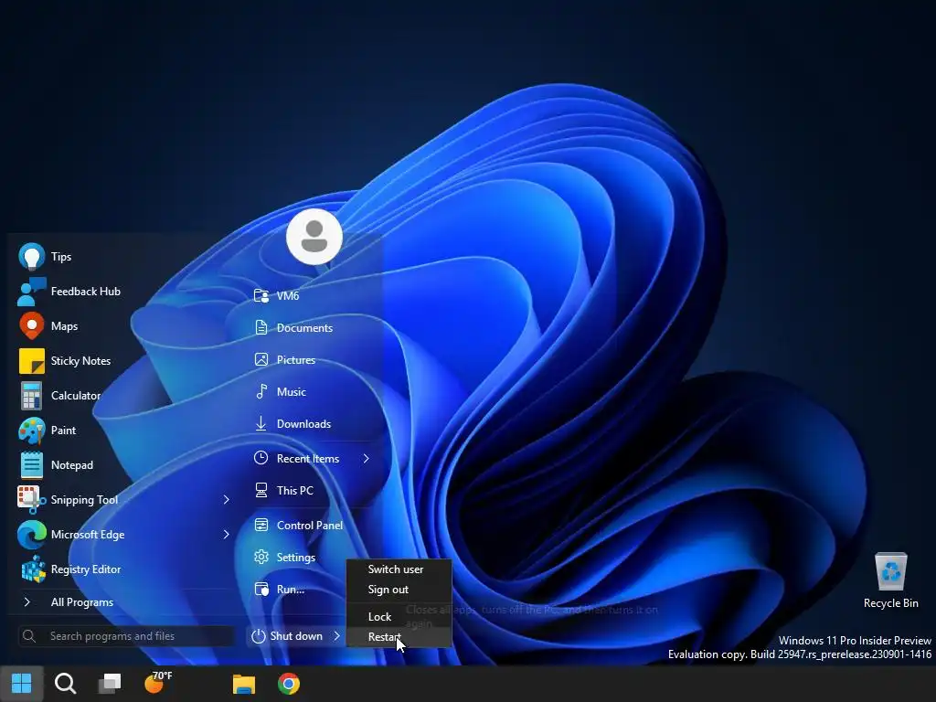Screen dimensions: 936x702
Task: Expand the Microsoft Edge jump list arrow
Action: [x=227, y=534]
